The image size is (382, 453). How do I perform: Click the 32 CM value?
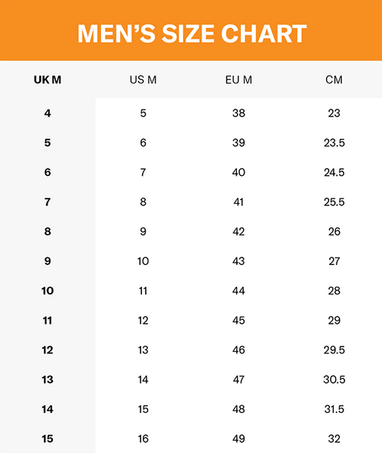click(x=334, y=439)
